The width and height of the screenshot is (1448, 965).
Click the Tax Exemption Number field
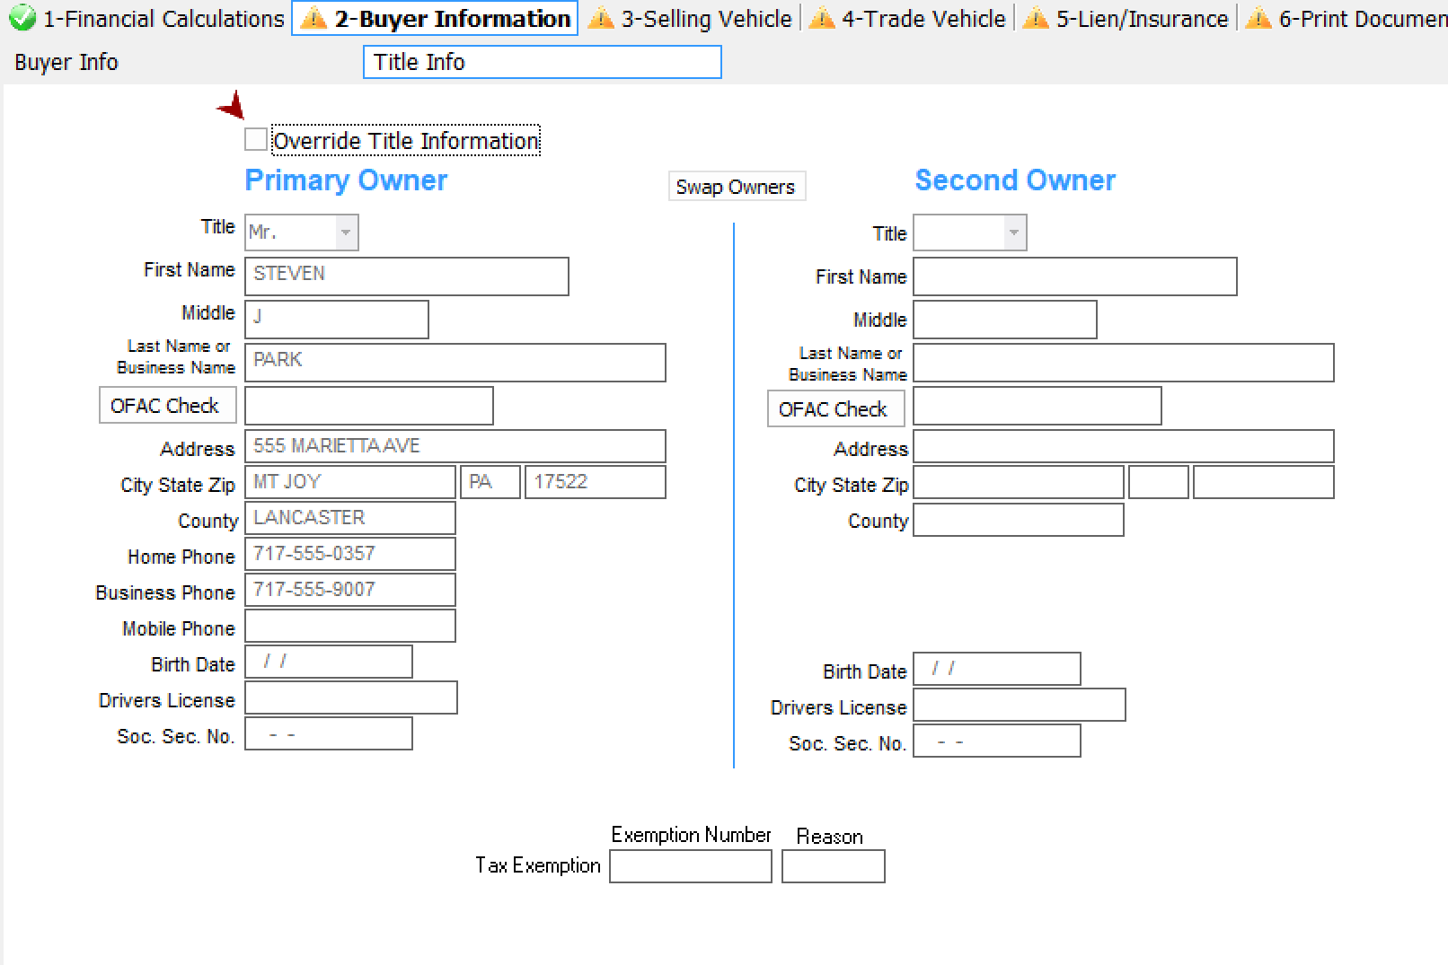pyautogui.click(x=690, y=866)
